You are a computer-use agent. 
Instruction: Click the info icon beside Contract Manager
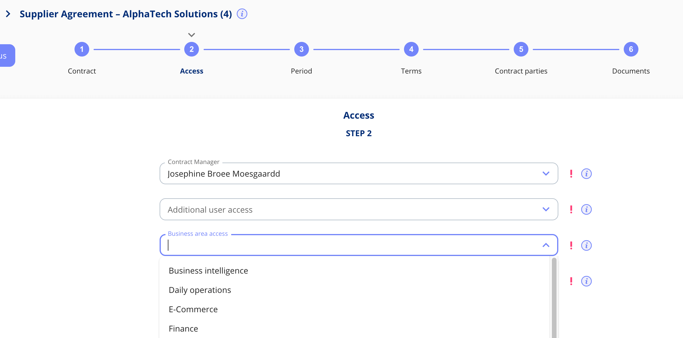[586, 173]
